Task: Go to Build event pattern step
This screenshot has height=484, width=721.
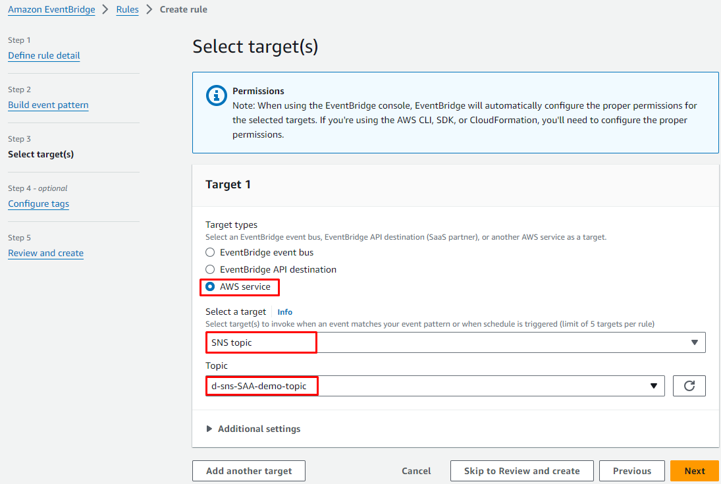Action: point(48,105)
